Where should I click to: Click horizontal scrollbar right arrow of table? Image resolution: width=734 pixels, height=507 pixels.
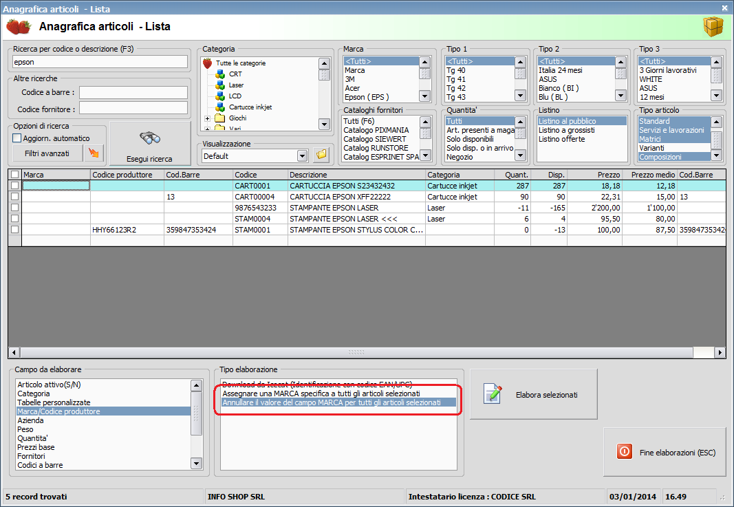(720, 352)
